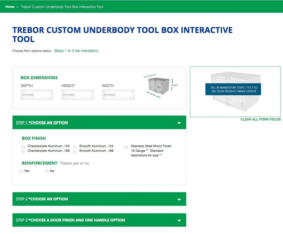The height and width of the screenshot is (234, 283).
Task: Select Checkerplate Aluminum .125 finish
Action: click(23, 147)
